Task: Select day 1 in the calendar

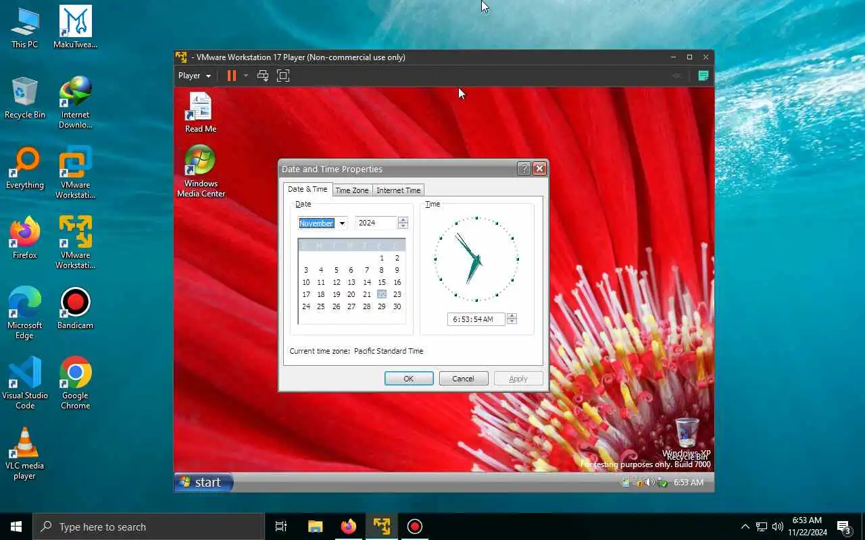Action: tap(382, 258)
